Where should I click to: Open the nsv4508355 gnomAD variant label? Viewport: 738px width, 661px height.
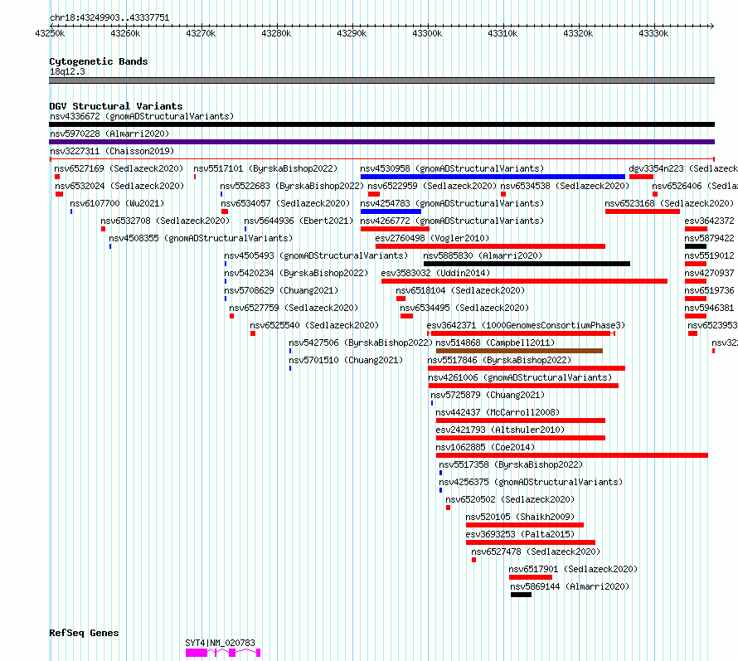pos(201,238)
